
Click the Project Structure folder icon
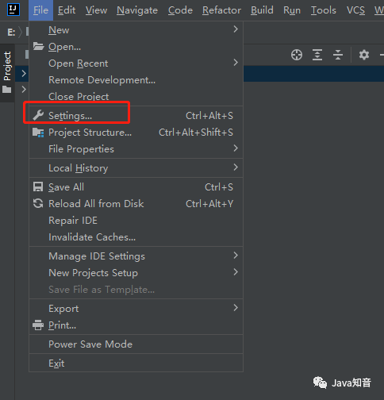pyautogui.click(x=38, y=133)
